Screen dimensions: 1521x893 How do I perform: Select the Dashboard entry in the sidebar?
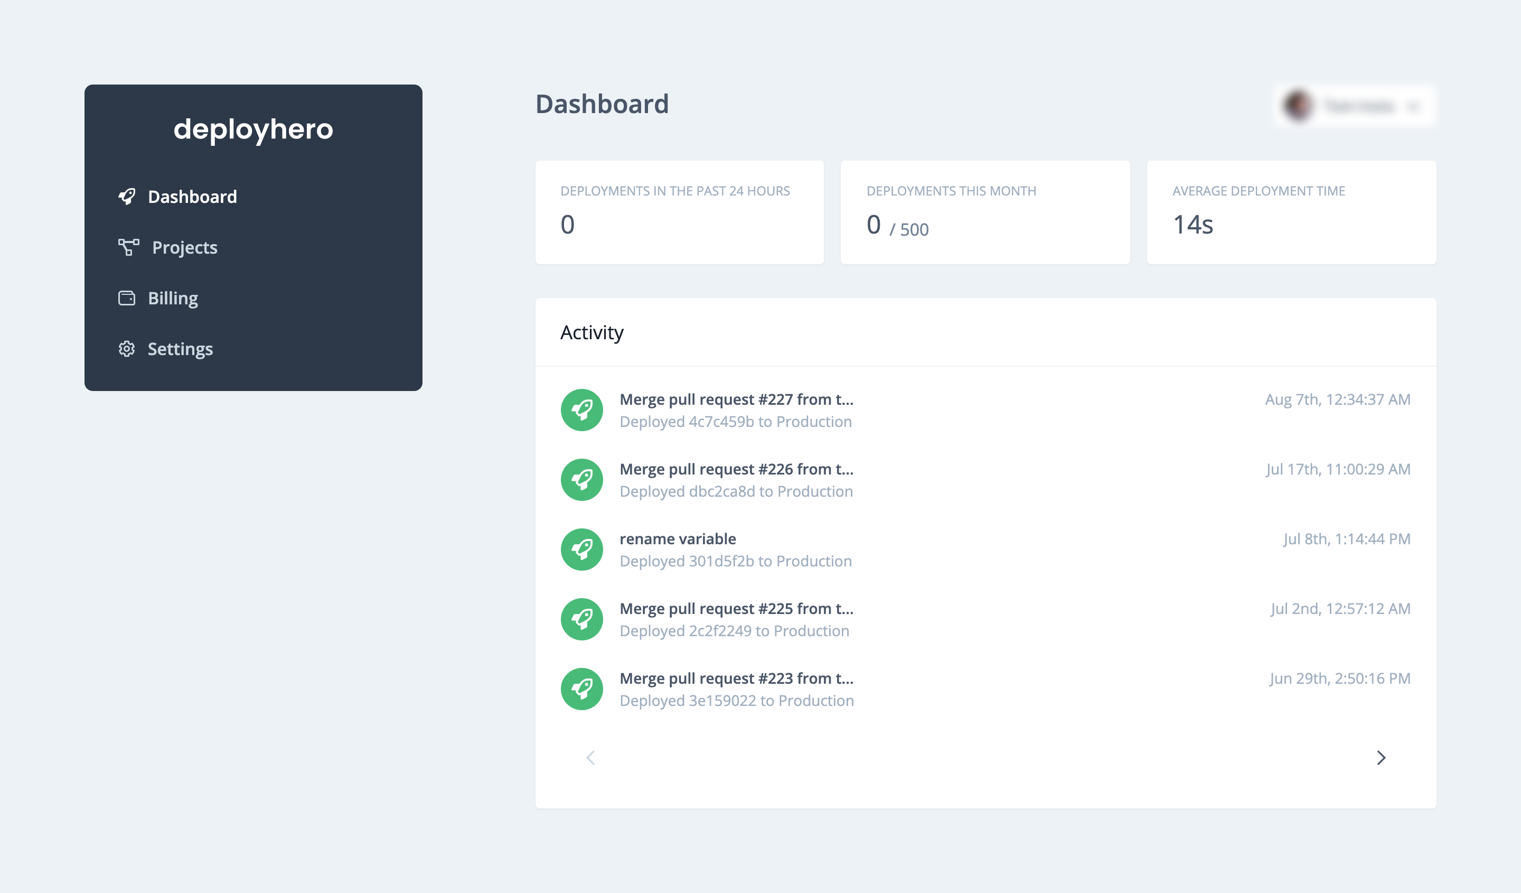pos(193,196)
